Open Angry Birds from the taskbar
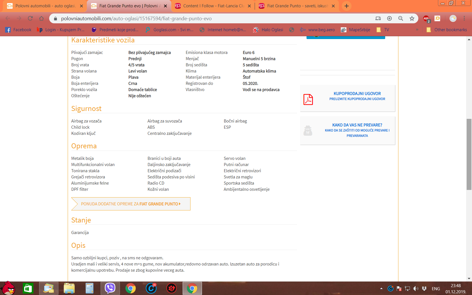This screenshot has height=295, width=472. [x=8, y=288]
